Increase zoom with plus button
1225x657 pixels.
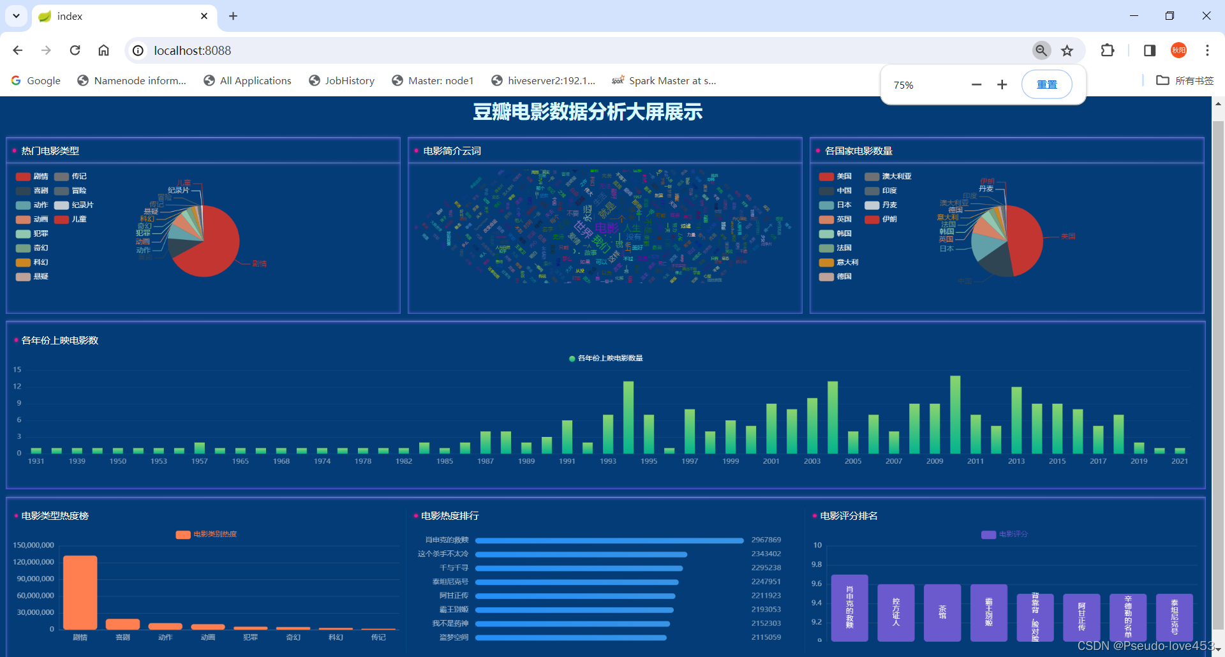[1002, 85]
